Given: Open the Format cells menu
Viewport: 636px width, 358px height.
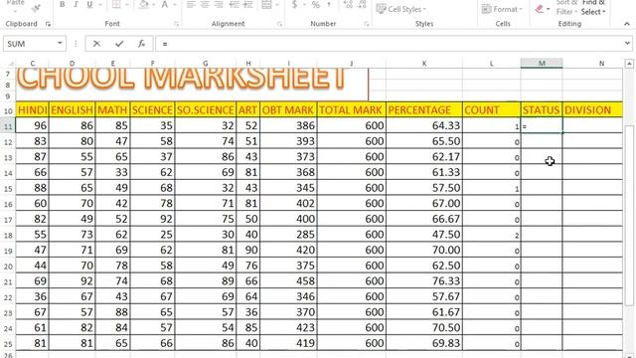Looking at the screenshot, I should [x=502, y=9].
